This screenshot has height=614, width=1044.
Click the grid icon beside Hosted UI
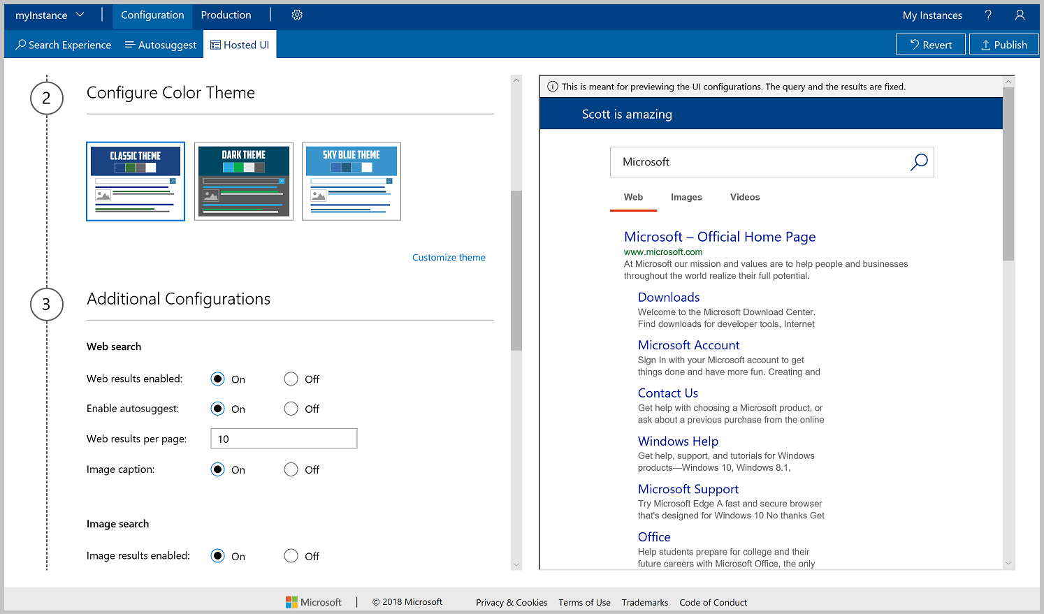tap(214, 44)
